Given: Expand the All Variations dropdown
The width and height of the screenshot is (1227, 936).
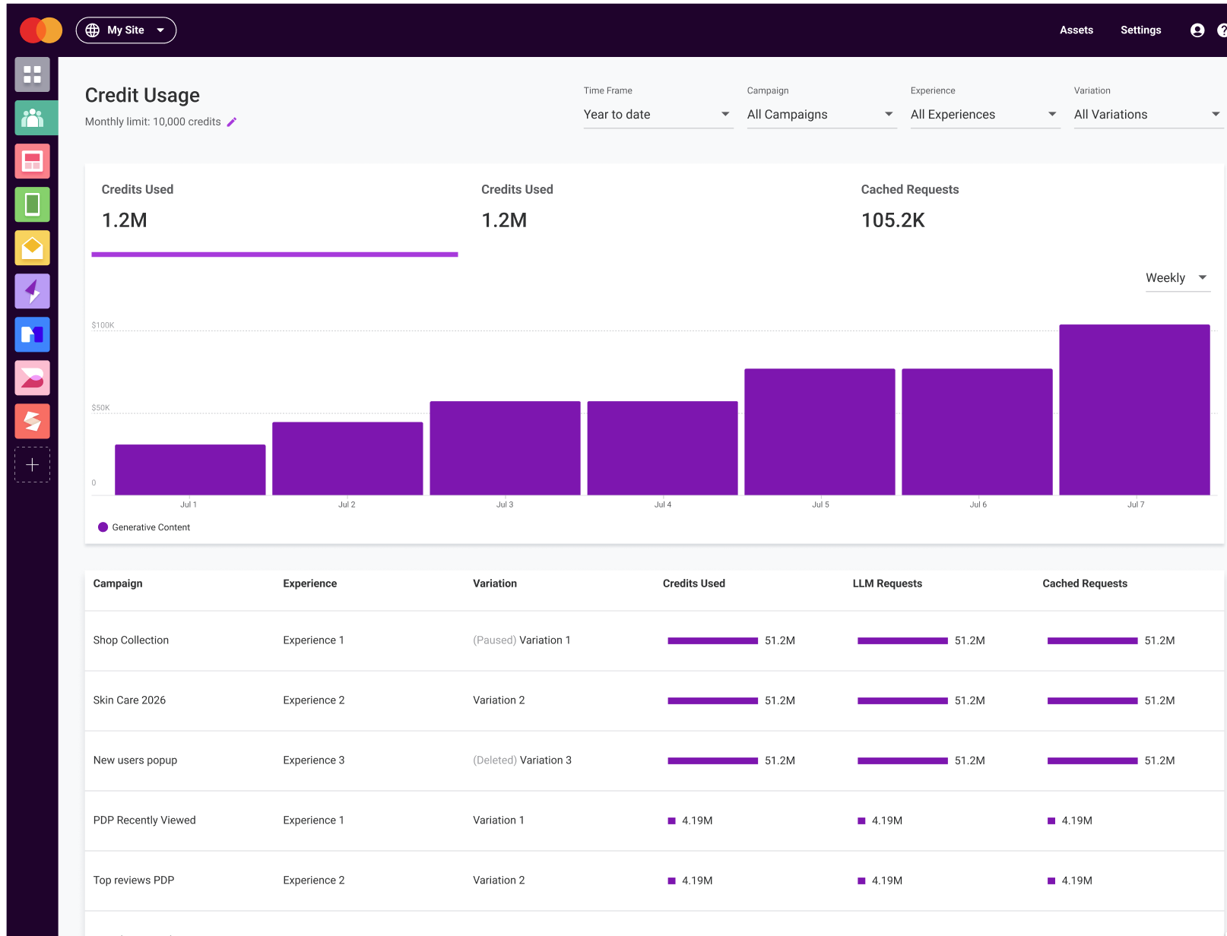Looking at the screenshot, I should (x=1149, y=115).
